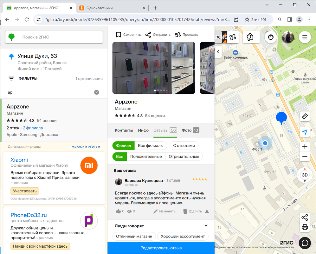Image resolution: width=316 pixels, height=254 pixels.
Task: Select the Хороший ассортимент tag
Action: (x=183, y=237)
